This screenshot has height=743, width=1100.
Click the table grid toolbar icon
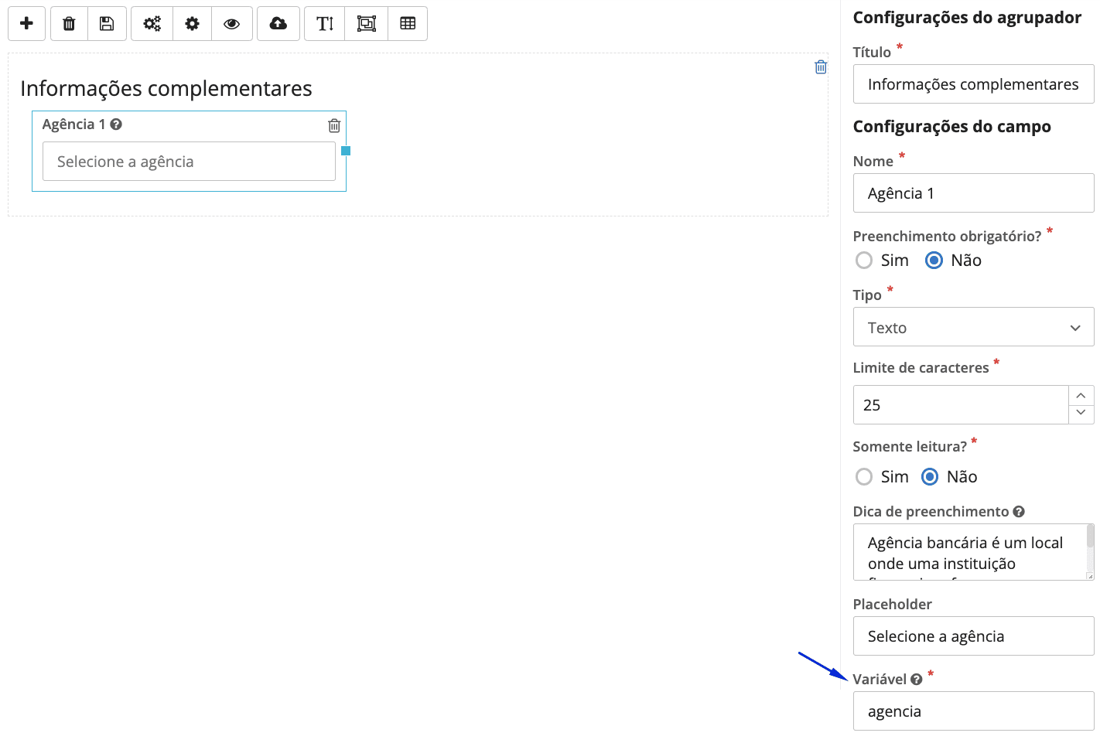[408, 24]
